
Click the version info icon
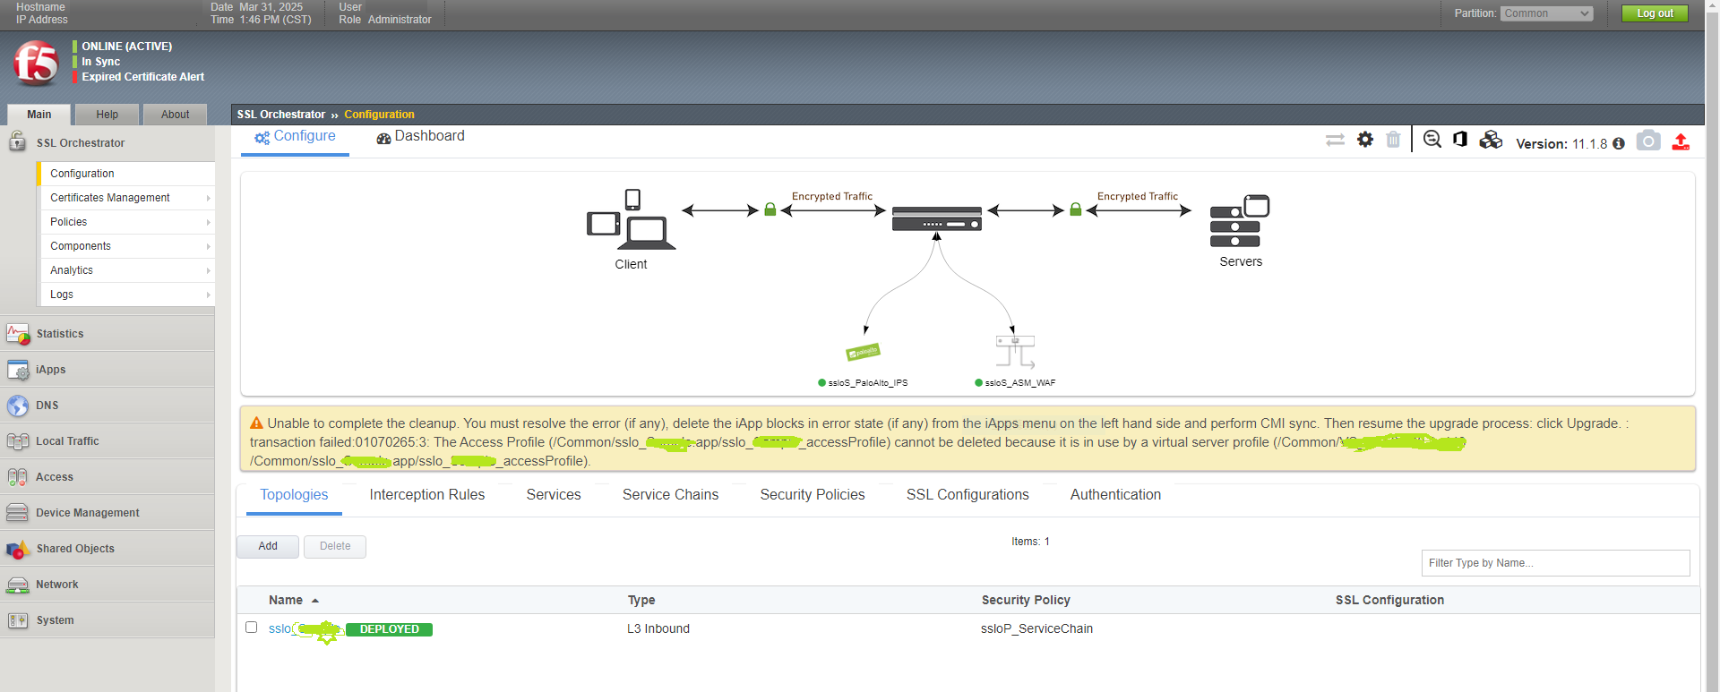point(1618,143)
